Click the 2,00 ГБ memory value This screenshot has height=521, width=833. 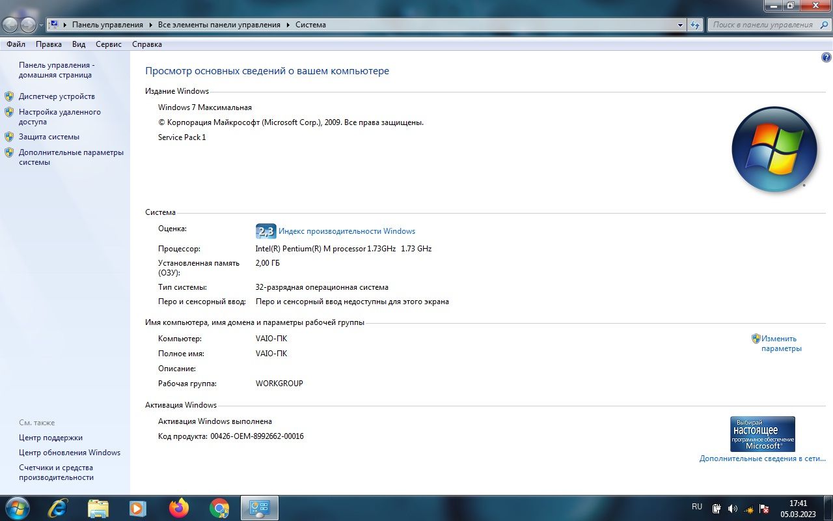pos(267,263)
